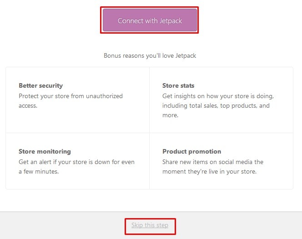The height and width of the screenshot is (239, 302).
Task: Click the word 'Jetpack' in the bonus reasons line
Action: click(x=185, y=56)
